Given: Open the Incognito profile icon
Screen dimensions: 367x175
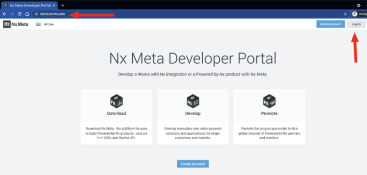Looking at the screenshot, I should (355, 14).
